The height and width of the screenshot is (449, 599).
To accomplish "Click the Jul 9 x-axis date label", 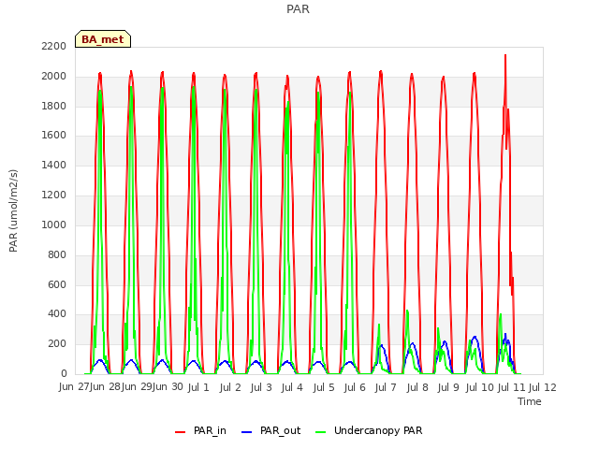I will (448, 388).
